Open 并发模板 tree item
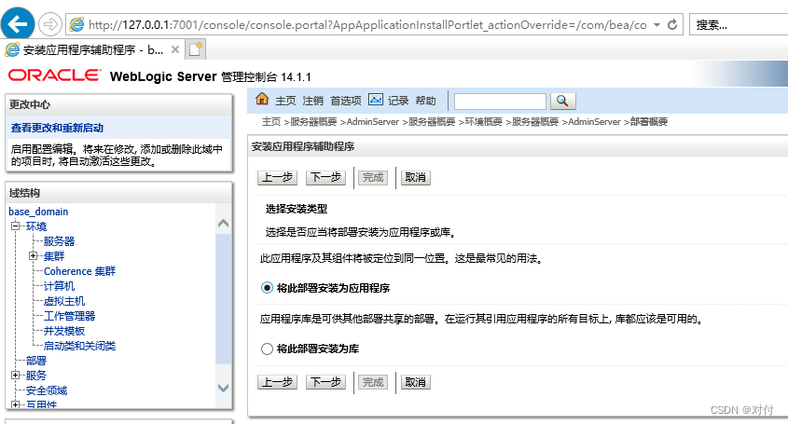Screen dimensions: 788x424 64,331
